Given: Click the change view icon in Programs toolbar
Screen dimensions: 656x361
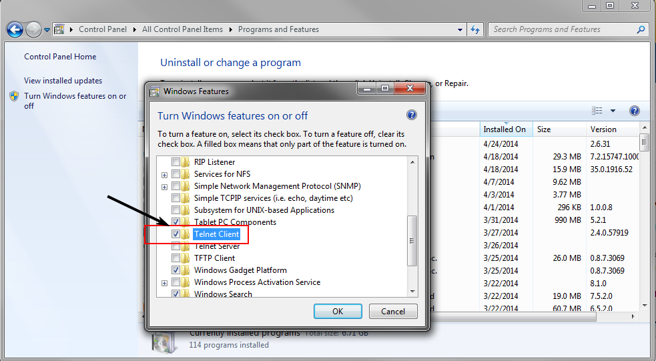Looking at the screenshot, I should [597, 110].
